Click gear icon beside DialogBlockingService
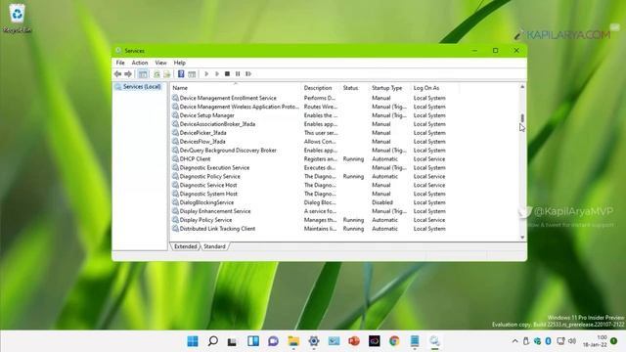Screen dimensions: 626x352 click(175, 202)
